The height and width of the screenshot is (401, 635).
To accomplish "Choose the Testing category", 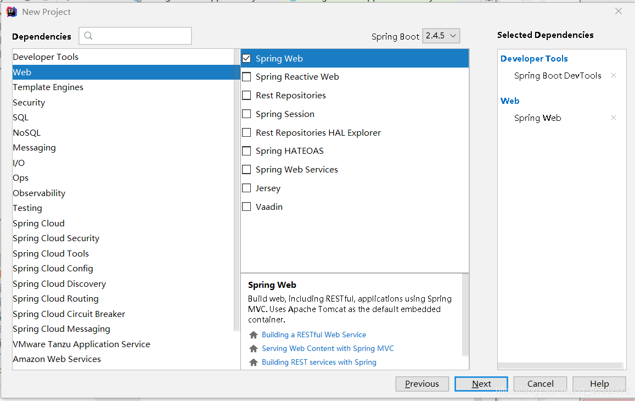I will pos(123,208).
